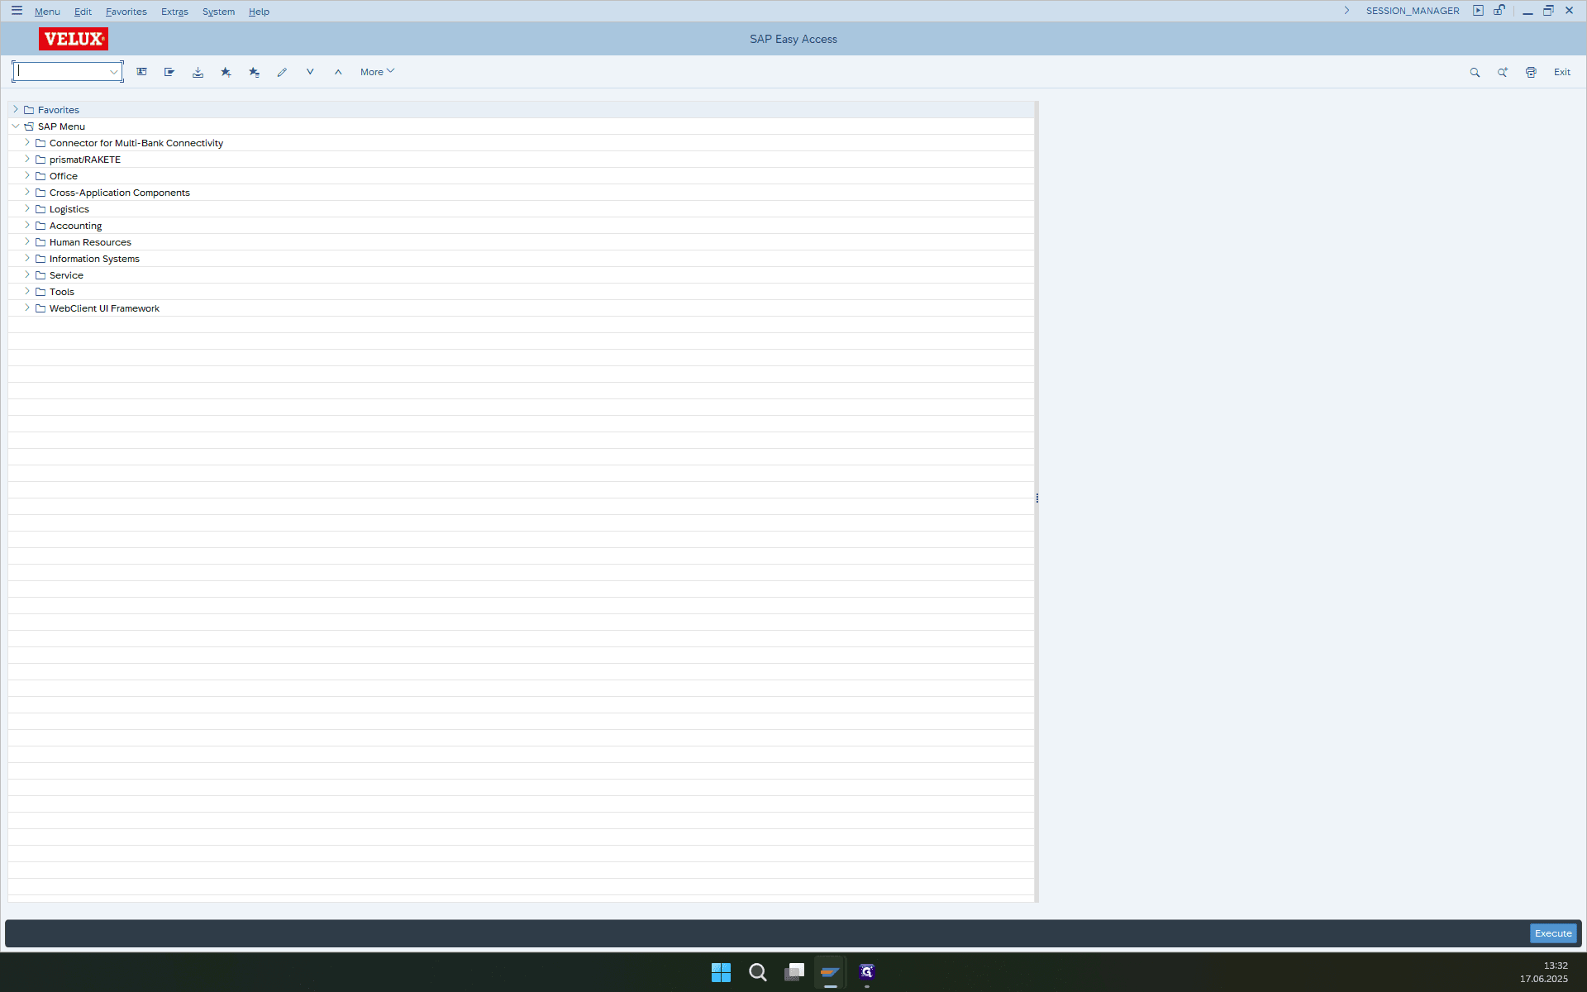
Task: Expand the Accounting node
Action: click(x=27, y=225)
